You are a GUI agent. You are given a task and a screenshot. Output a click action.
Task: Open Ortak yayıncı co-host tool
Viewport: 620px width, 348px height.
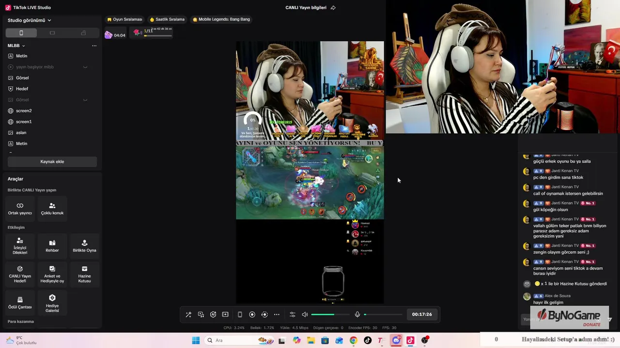[20, 208]
